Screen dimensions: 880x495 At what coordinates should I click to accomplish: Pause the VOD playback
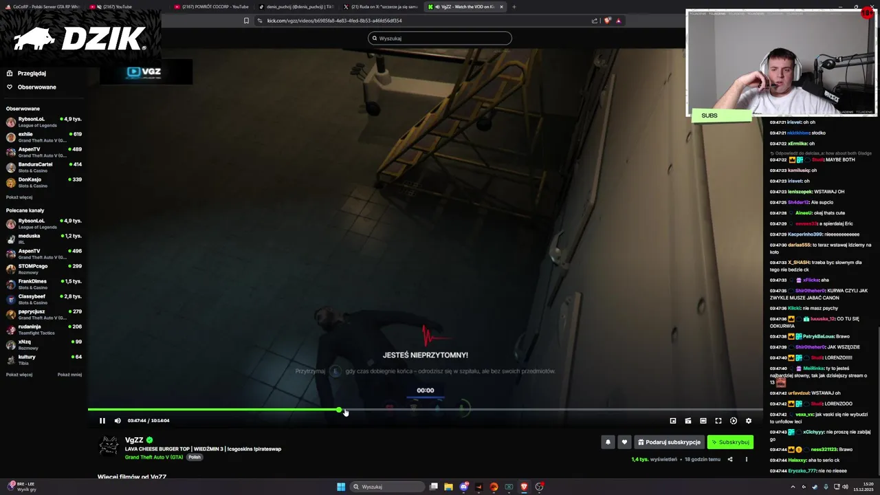click(x=102, y=421)
